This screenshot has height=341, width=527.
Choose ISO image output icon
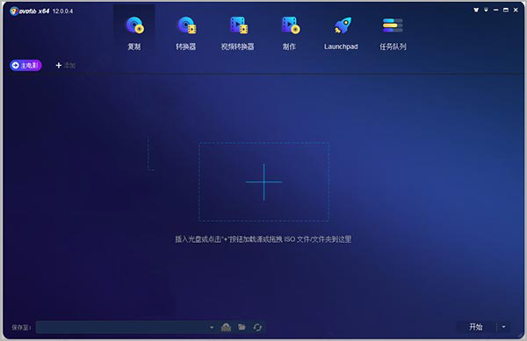click(227, 327)
